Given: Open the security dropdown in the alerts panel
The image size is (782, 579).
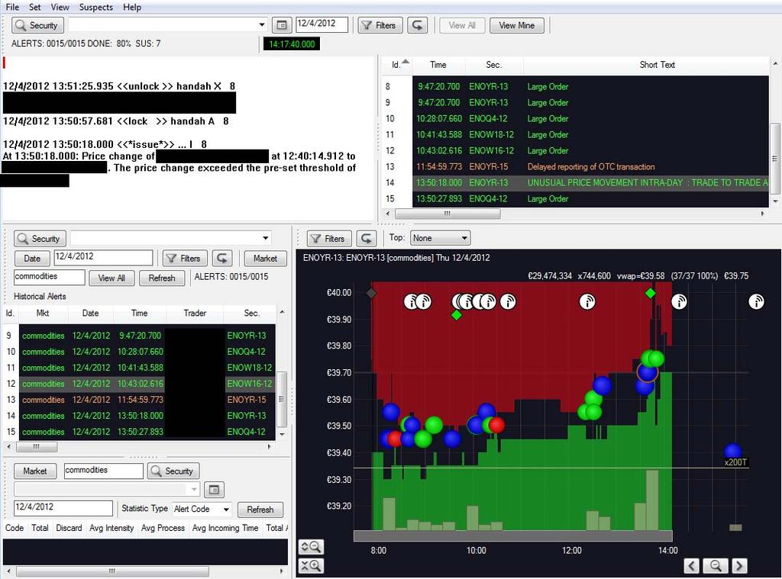Looking at the screenshot, I should coord(265,238).
